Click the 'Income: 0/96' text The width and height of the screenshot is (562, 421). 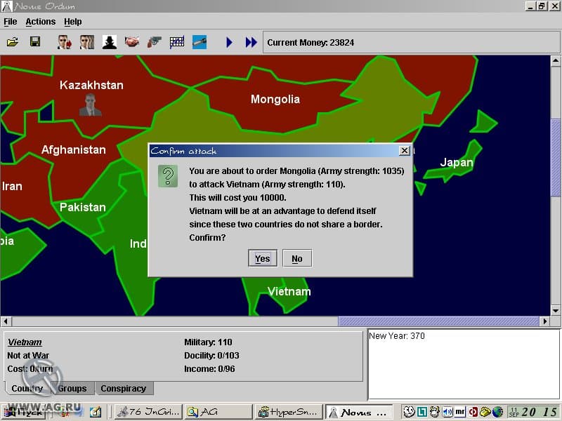(209, 369)
